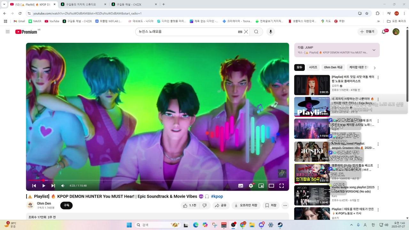The image size is (409, 230).
Task: Switch to 구길동 채널 - CHZZK tab
Action: 134,4
